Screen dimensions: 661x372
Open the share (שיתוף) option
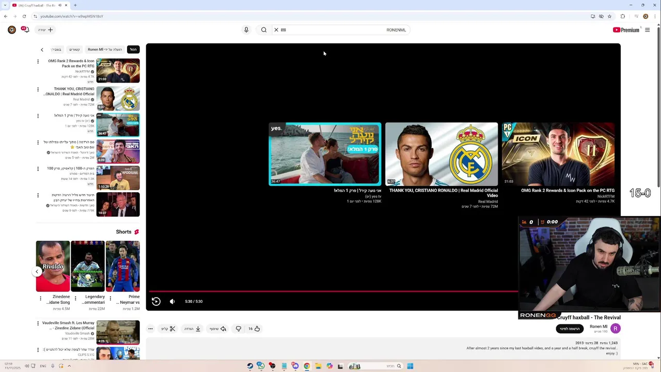coord(218,329)
